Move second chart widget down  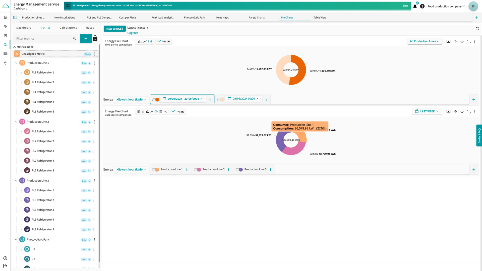(462, 112)
